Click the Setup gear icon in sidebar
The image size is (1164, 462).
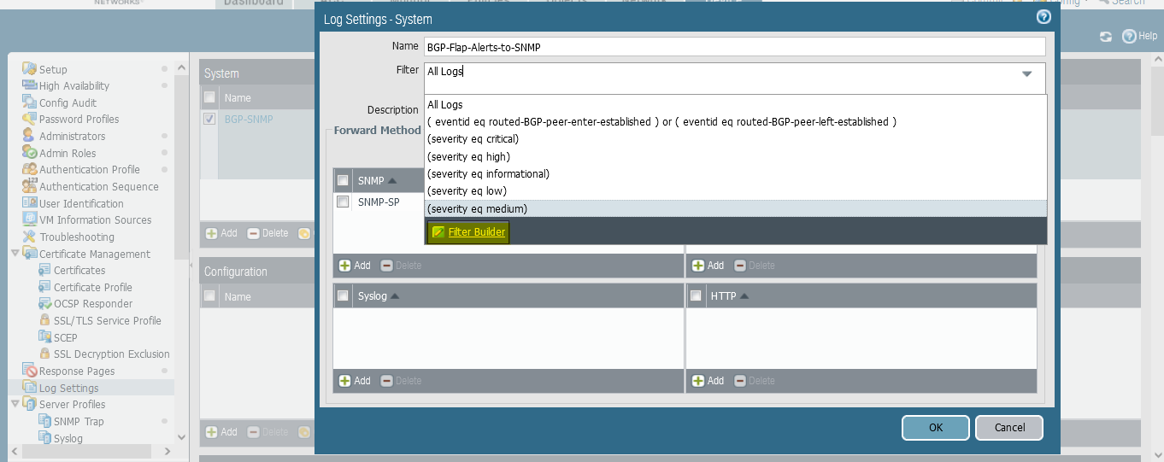click(29, 69)
